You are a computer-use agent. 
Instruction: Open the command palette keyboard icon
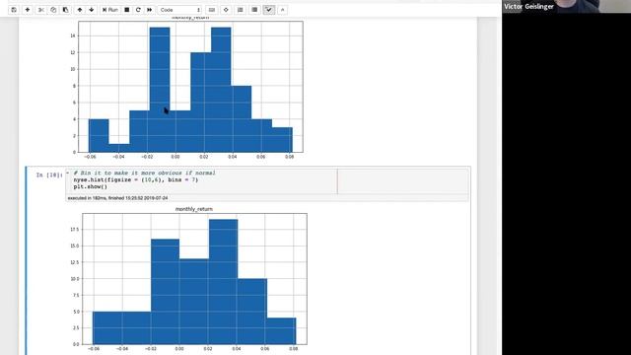click(x=212, y=10)
